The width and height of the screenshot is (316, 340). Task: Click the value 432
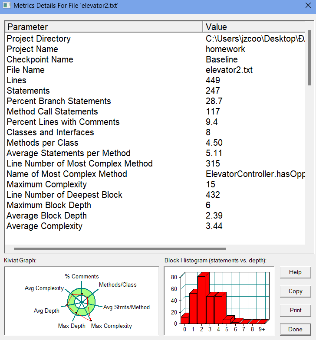(x=213, y=195)
